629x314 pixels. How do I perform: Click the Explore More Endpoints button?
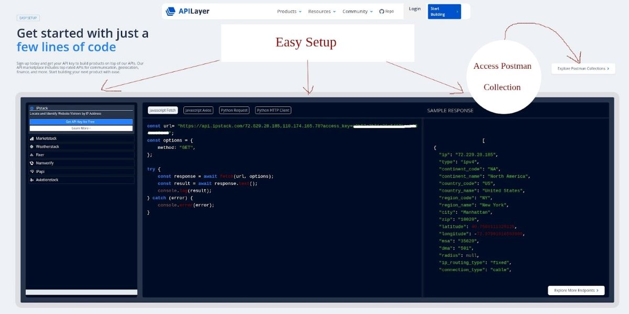pos(576,290)
